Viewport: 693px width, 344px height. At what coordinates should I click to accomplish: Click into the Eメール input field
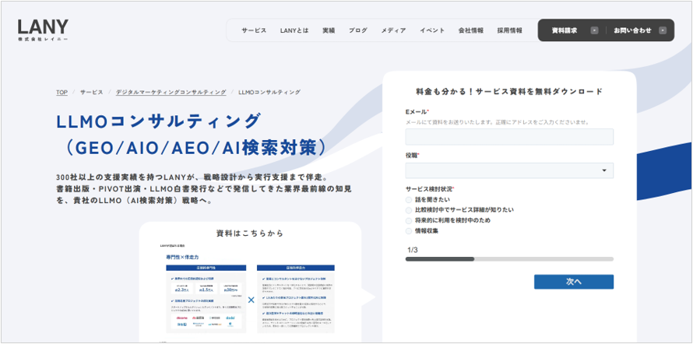509,137
